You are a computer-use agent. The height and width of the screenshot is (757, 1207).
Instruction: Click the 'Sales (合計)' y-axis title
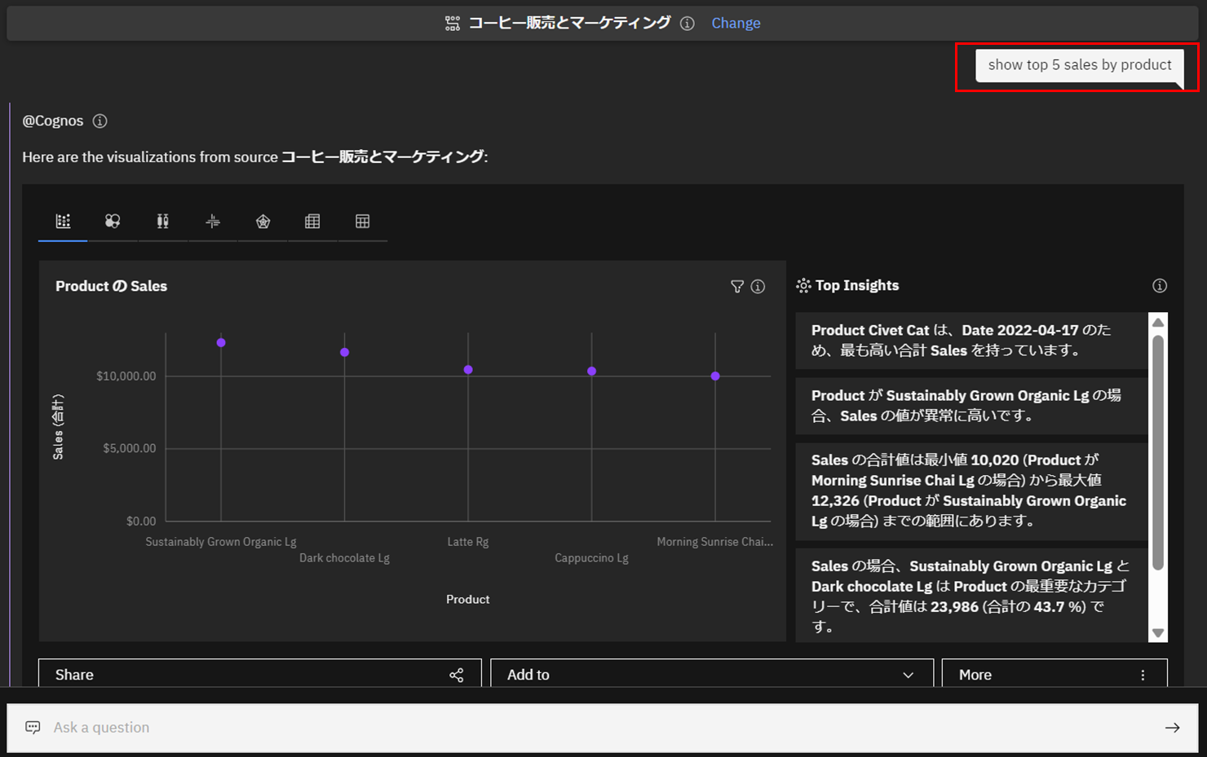[58, 427]
